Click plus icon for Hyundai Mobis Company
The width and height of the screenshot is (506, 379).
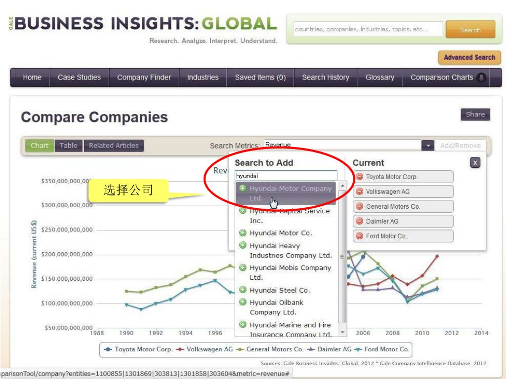[x=243, y=267]
